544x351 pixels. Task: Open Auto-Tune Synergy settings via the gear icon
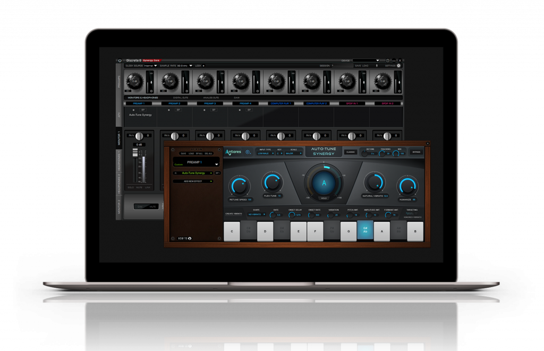[248, 153]
